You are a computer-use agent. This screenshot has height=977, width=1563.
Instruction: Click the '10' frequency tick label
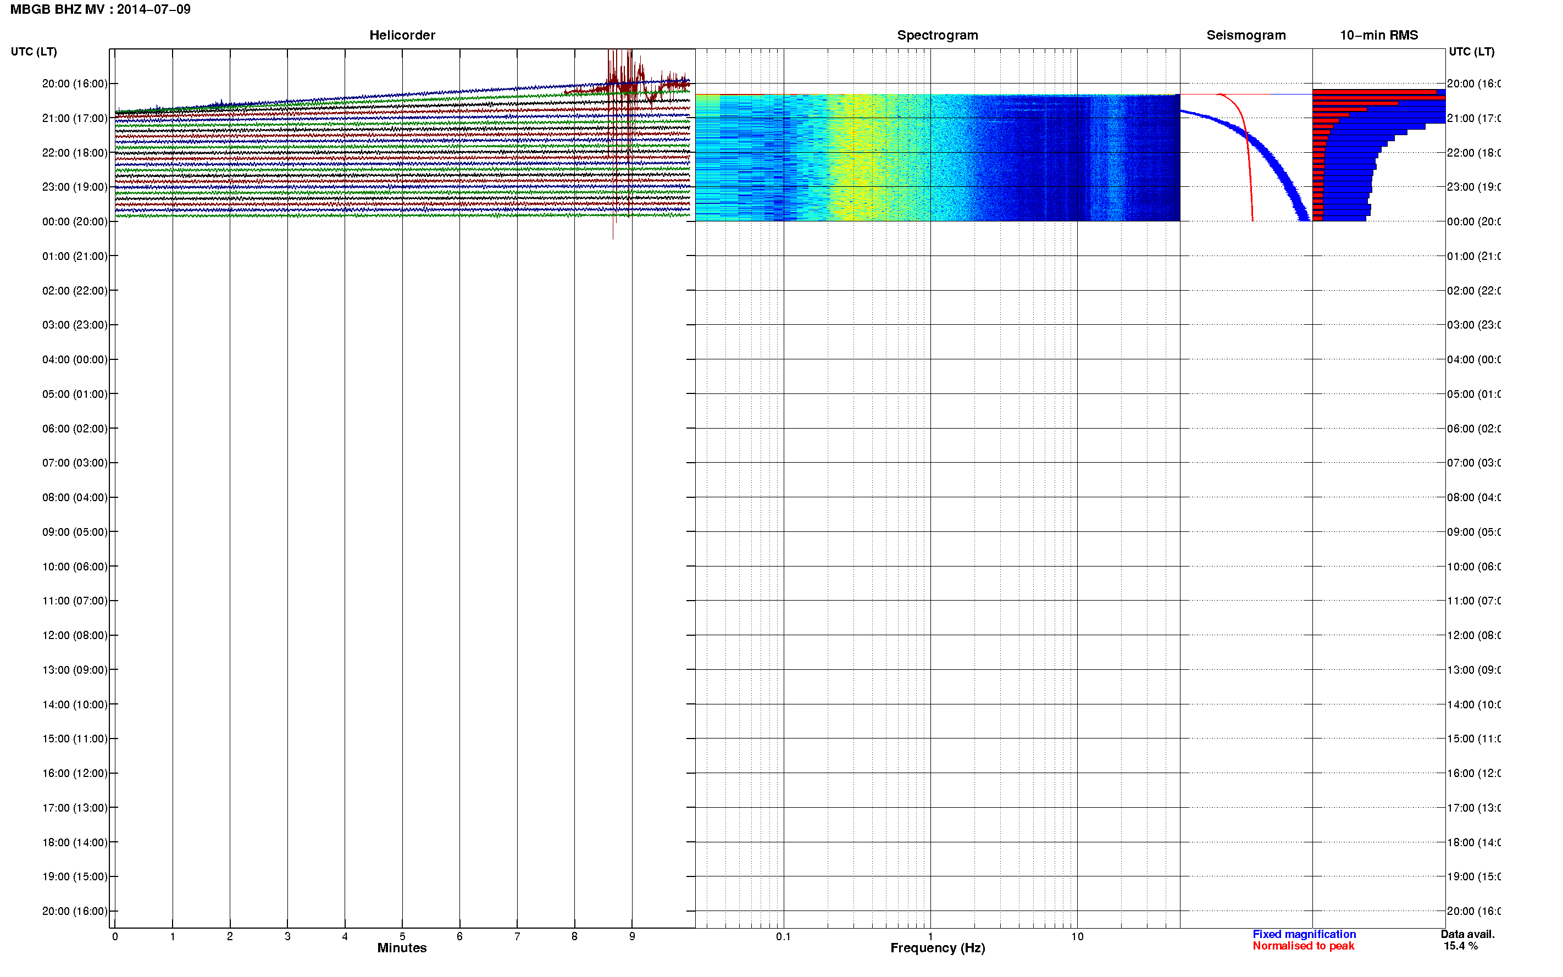tap(1077, 936)
